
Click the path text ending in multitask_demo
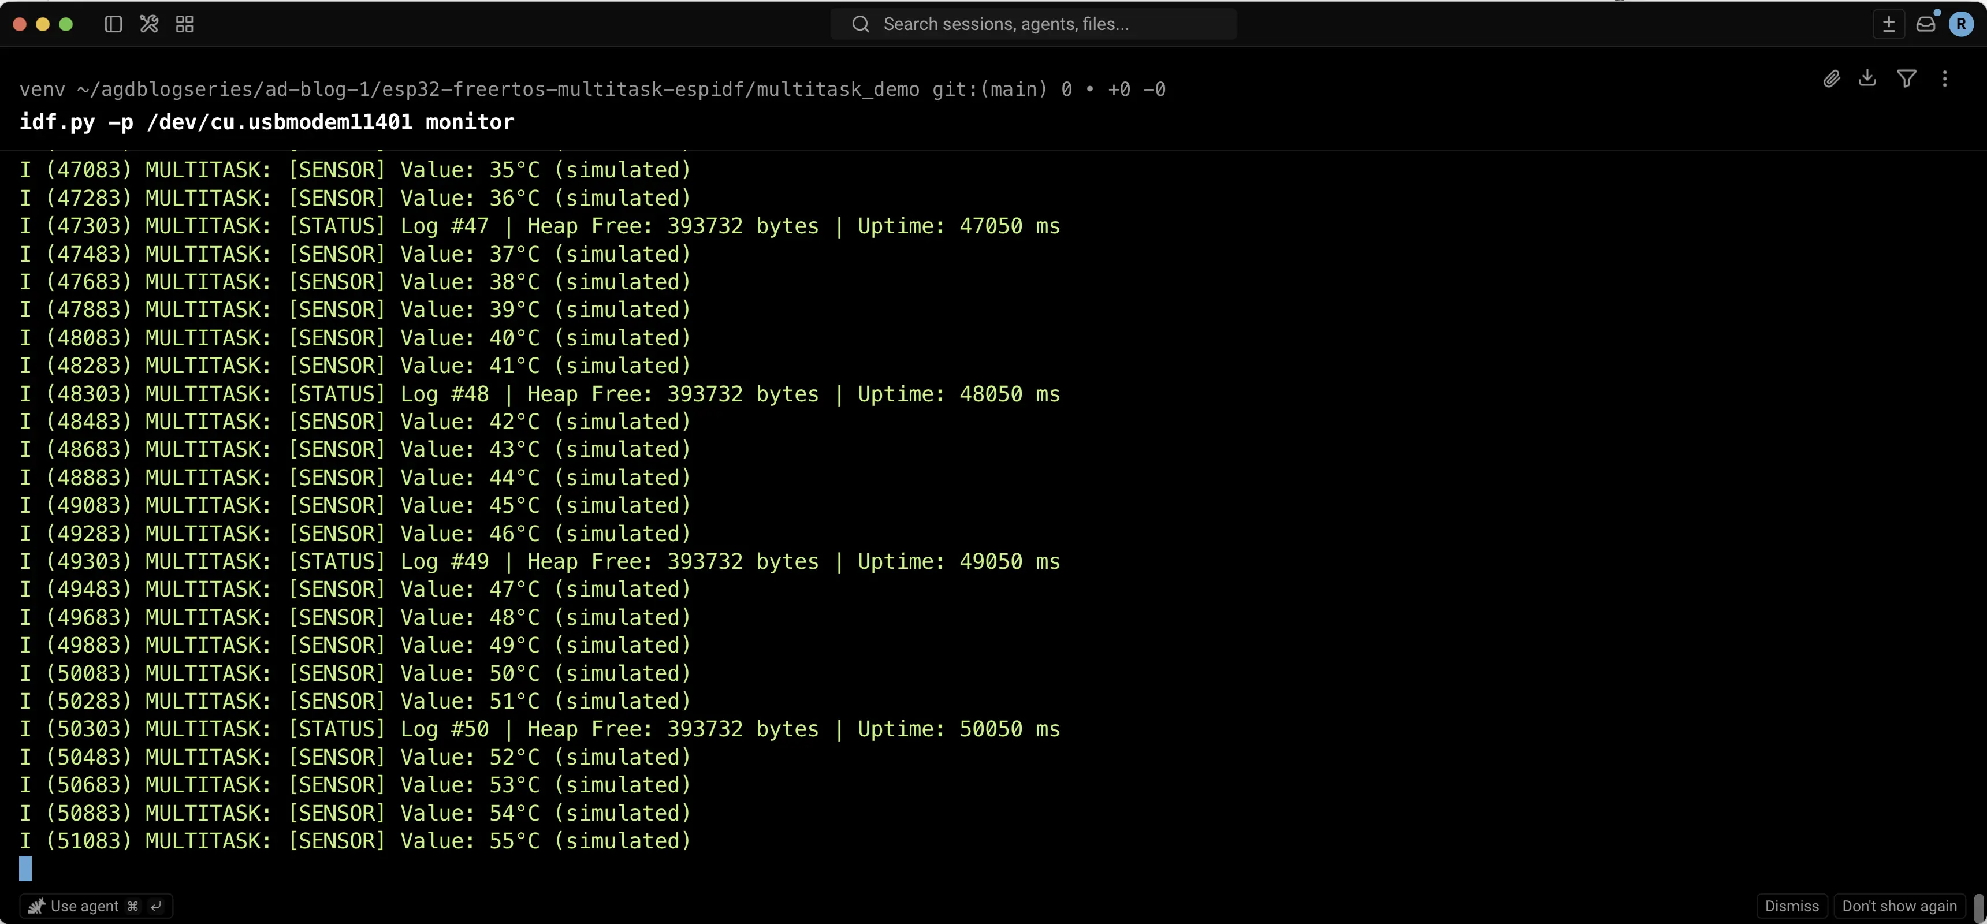498,90
